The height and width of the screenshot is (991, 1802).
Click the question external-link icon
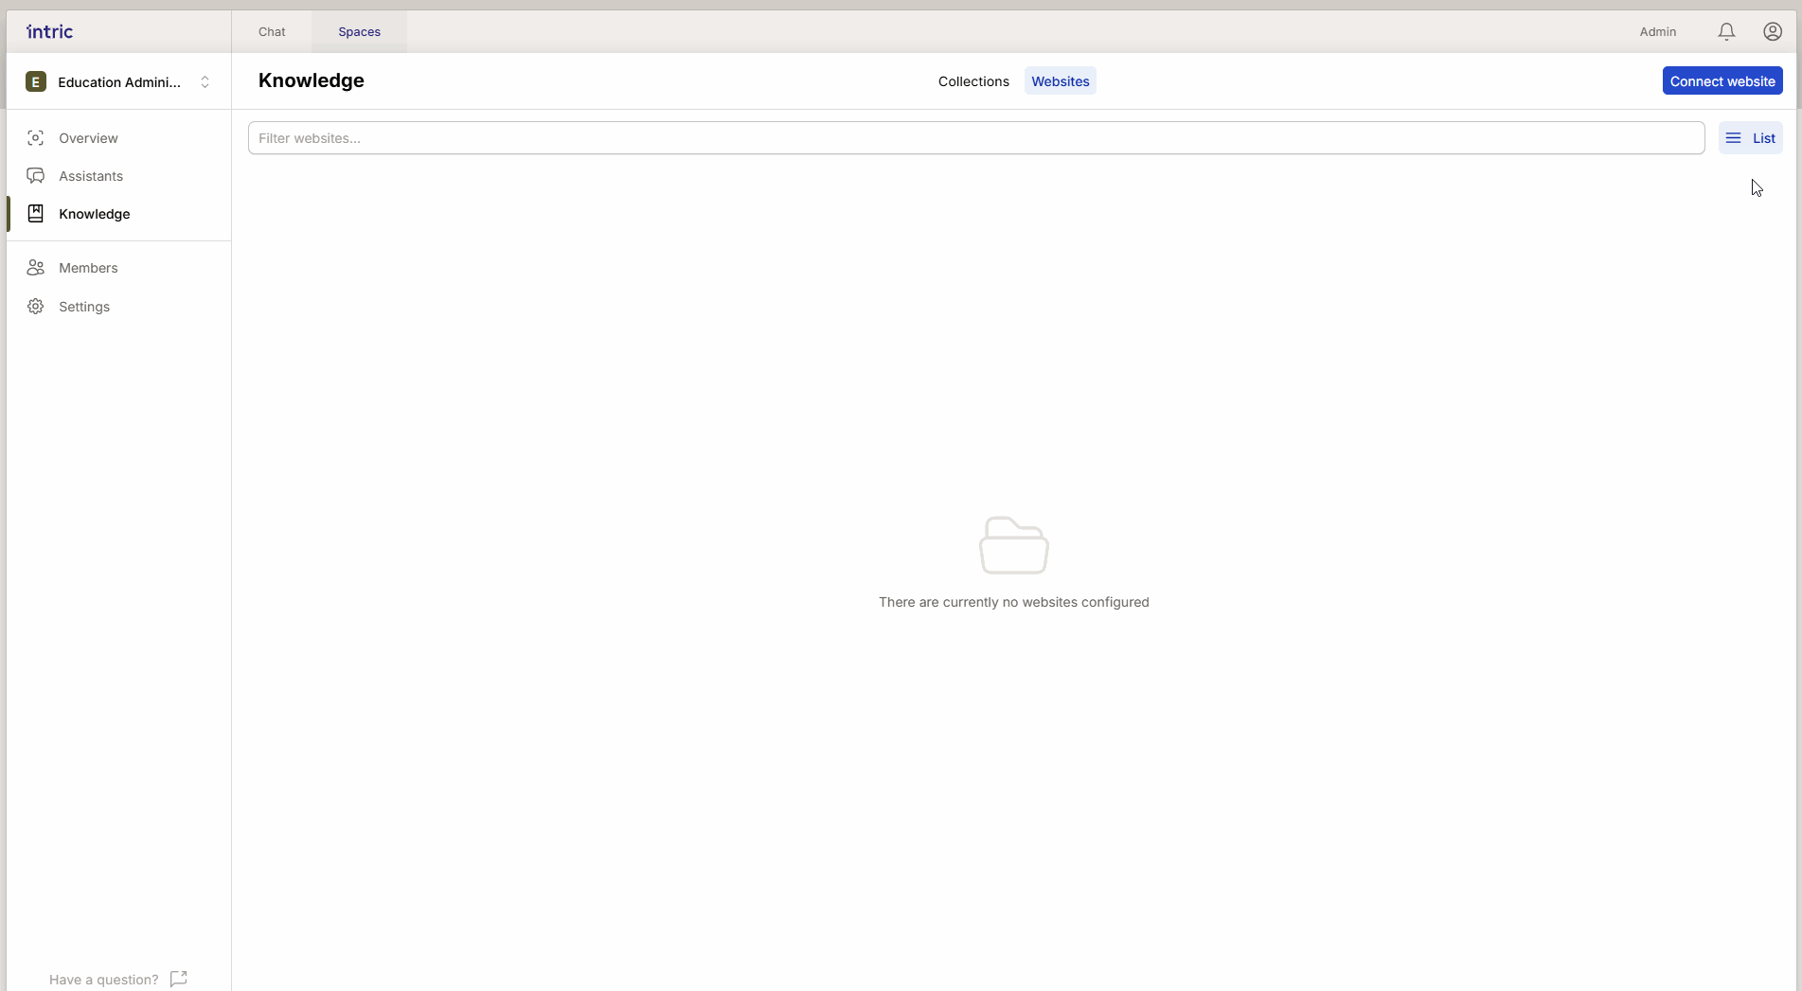click(178, 979)
